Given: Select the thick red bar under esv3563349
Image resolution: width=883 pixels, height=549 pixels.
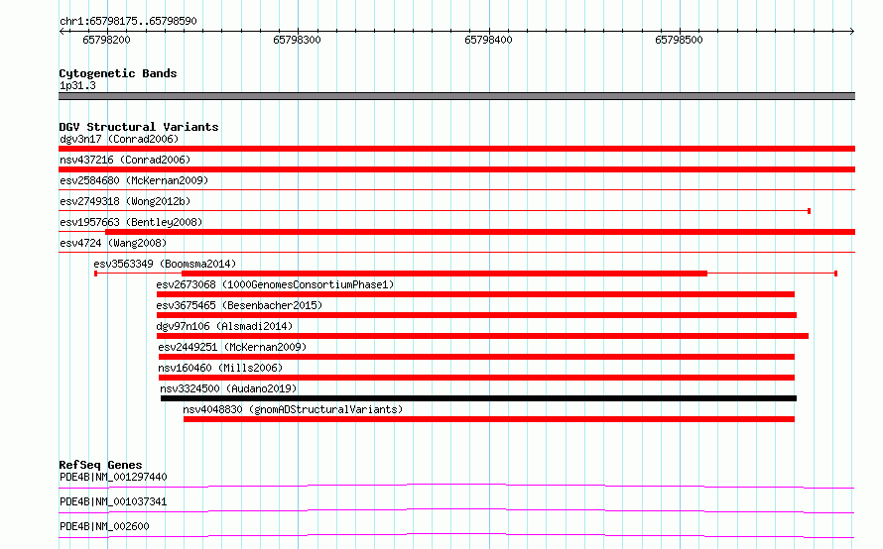Looking at the screenshot, I should click(x=444, y=274).
